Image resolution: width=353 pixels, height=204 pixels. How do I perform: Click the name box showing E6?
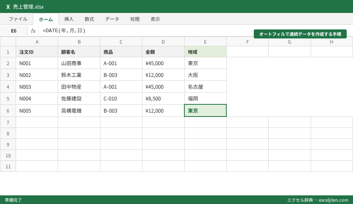(x=14, y=31)
